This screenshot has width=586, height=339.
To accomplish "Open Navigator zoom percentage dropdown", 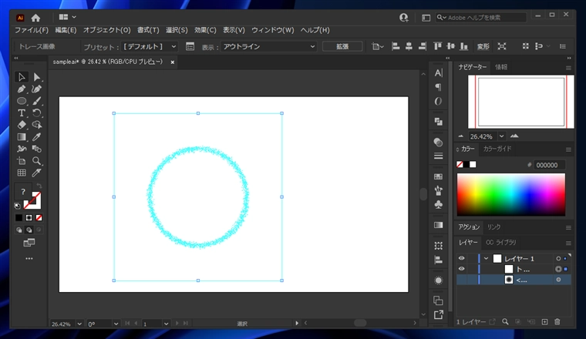I will pyautogui.click(x=501, y=136).
